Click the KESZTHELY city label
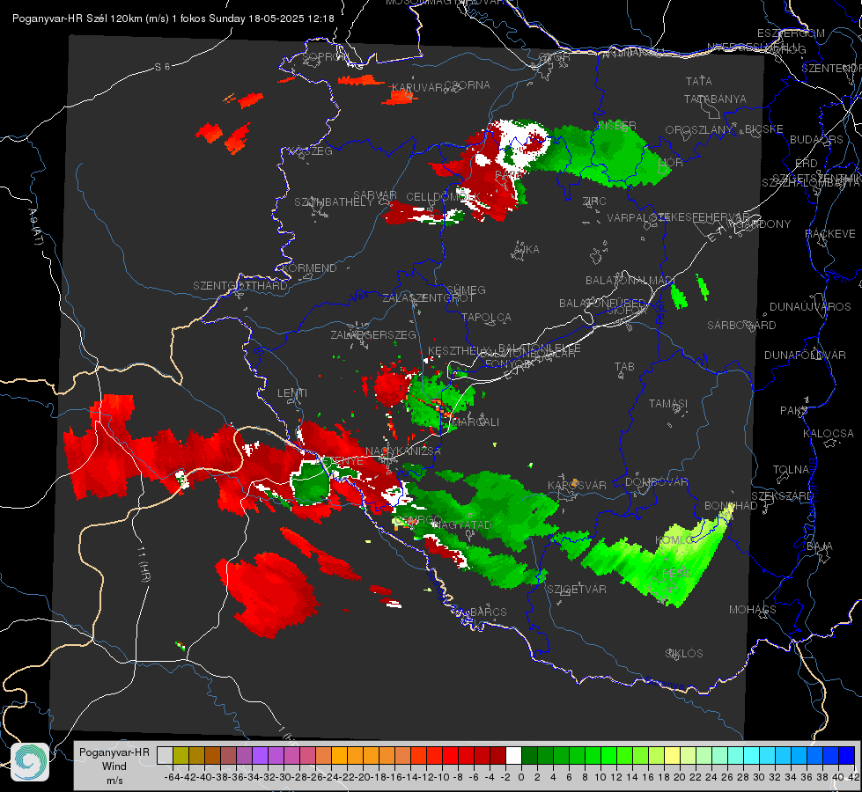Screen dimensions: 862x792 (457, 350)
